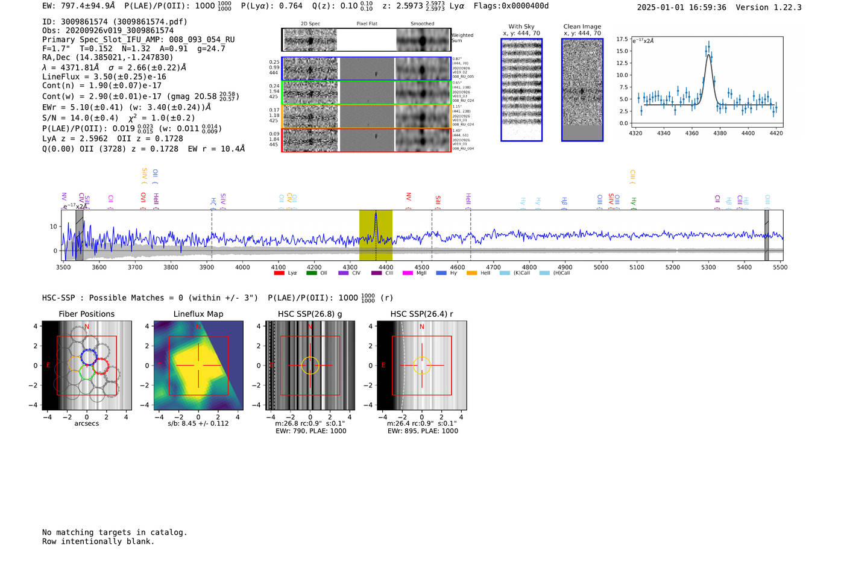Image resolution: width=844 pixels, height=574 pixels.
Task: Click the red OVI line label
Action: (x=143, y=200)
